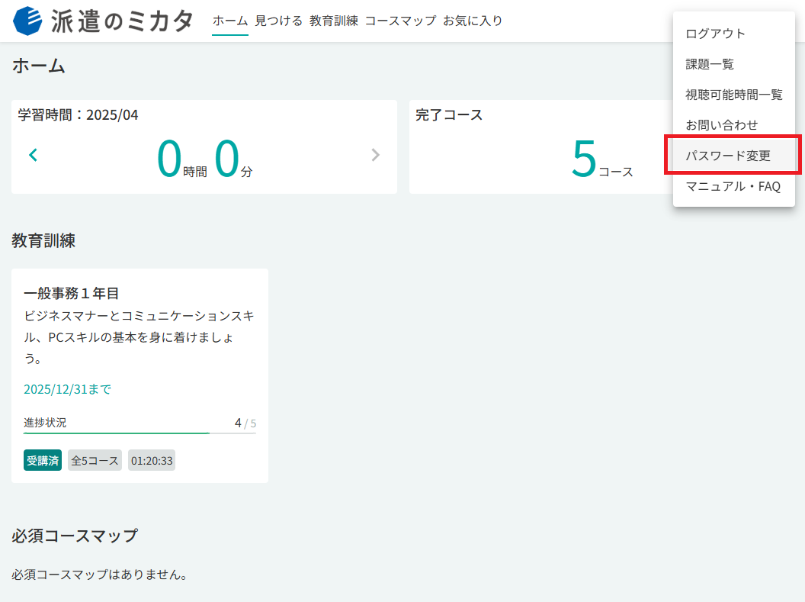The width and height of the screenshot is (805, 602).
Task: Open マニュアル・FAQ menu entry
Action: pos(734,186)
